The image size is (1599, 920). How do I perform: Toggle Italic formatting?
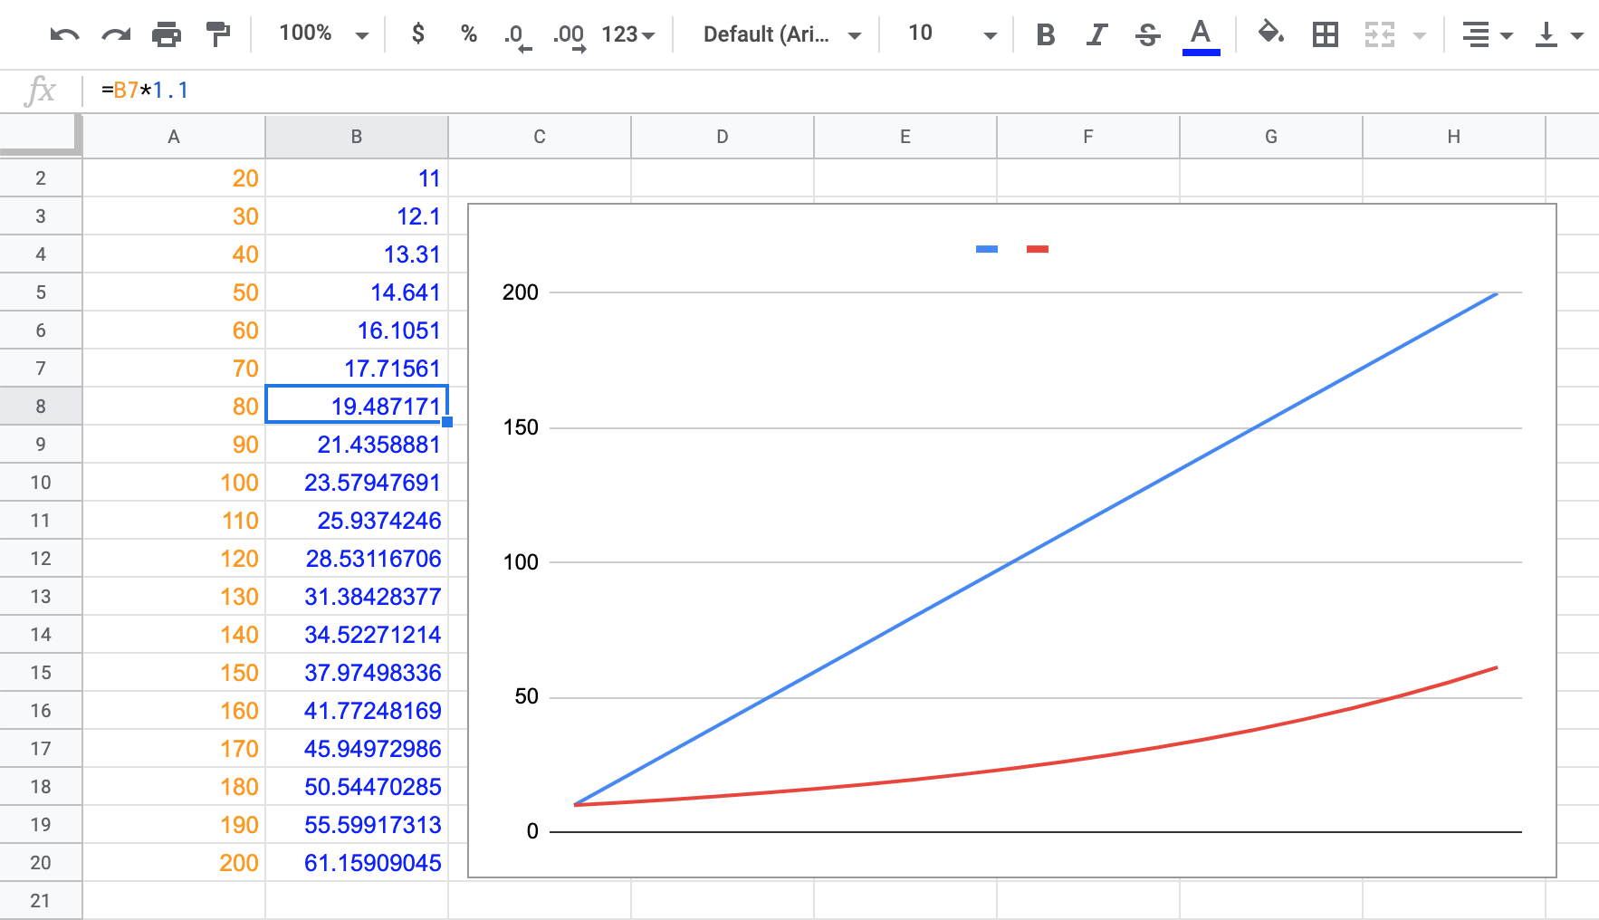coord(1096,35)
